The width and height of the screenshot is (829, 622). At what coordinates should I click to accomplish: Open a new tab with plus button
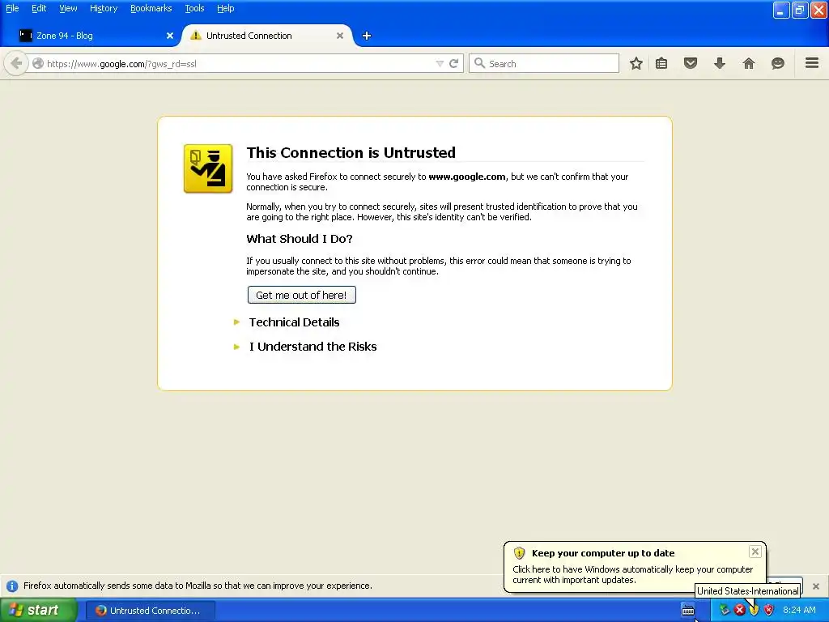pos(367,36)
